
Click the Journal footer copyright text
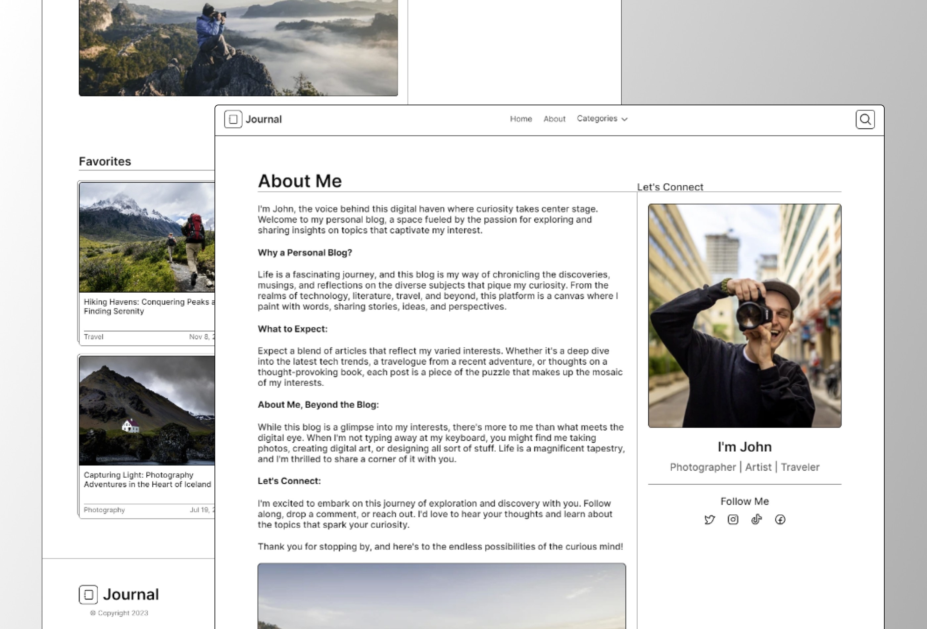119,613
